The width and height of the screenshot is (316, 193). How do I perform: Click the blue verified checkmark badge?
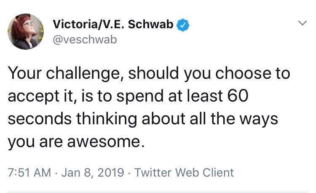[182, 25]
